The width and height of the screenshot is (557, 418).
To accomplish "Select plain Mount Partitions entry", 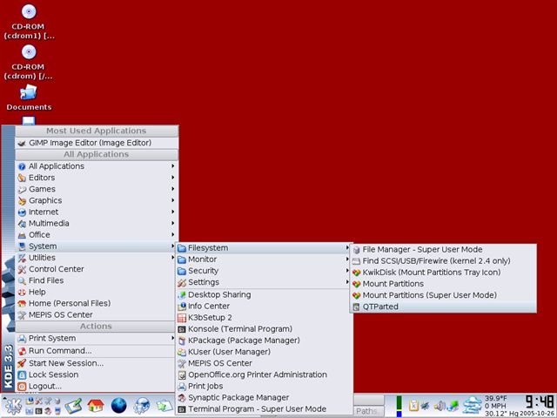I will click(x=443, y=284).
